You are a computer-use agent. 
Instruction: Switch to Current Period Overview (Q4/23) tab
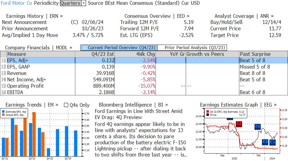(x=119, y=48)
